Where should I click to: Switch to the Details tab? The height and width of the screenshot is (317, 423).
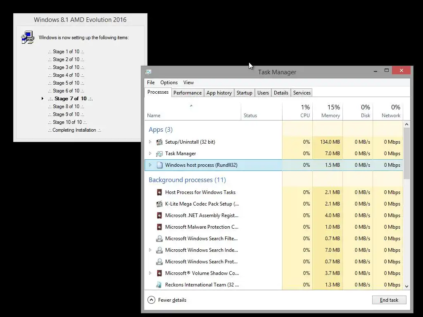pyautogui.click(x=281, y=93)
